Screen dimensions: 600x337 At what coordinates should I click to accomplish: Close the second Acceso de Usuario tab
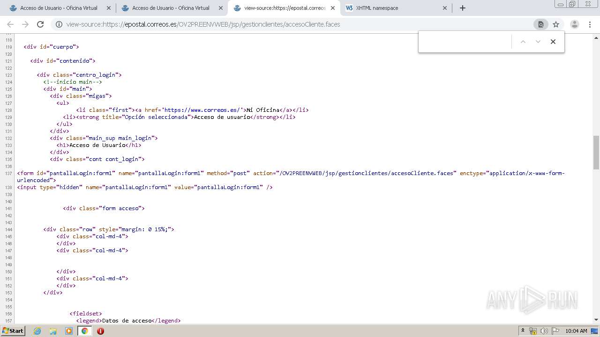coord(221,8)
